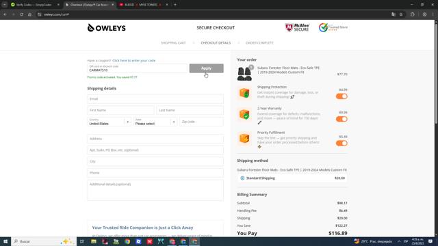Open the browser tab search dropdown

point(5,5)
